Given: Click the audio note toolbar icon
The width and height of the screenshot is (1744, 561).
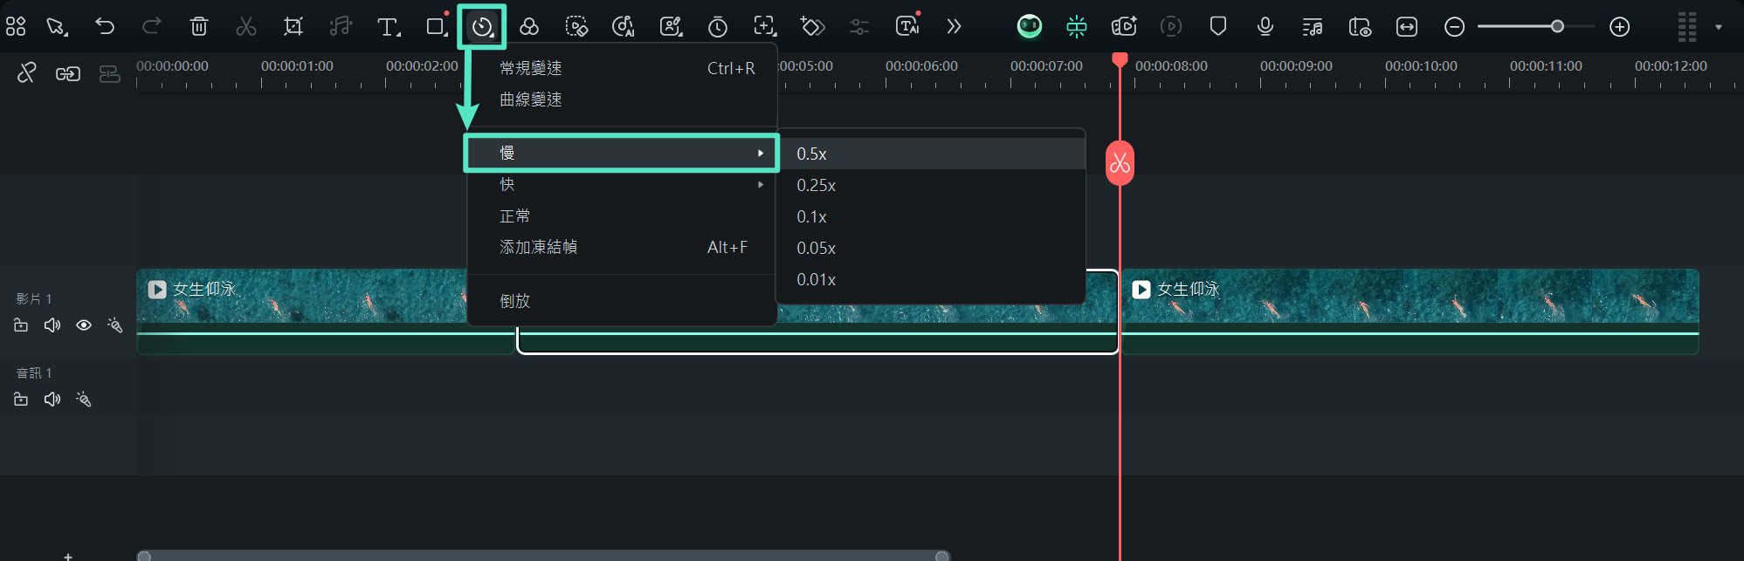Looking at the screenshot, I should point(341,26).
